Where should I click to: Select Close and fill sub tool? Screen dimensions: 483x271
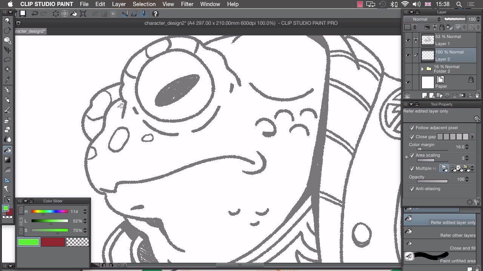coord(440,245)
